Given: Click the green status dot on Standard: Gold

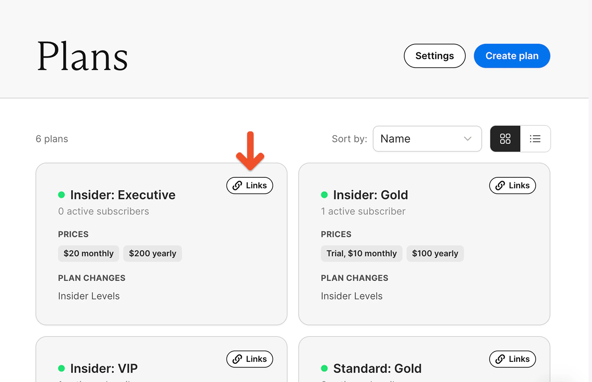Looking at the screenshot, I should 324,368.
